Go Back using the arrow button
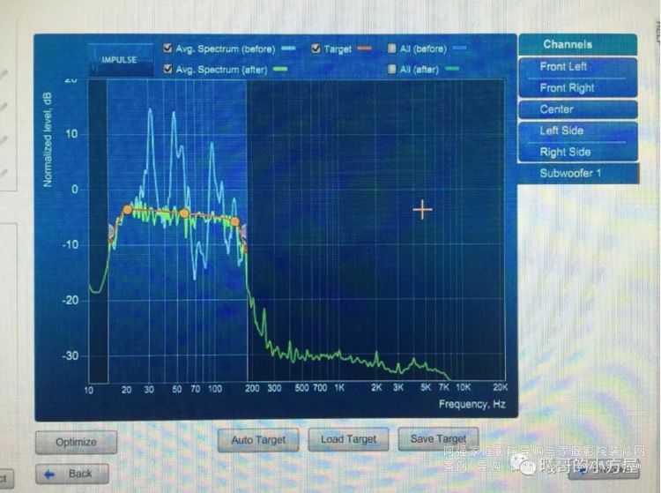The height and width of the screenshot is (493, 661). coord(72,474)
